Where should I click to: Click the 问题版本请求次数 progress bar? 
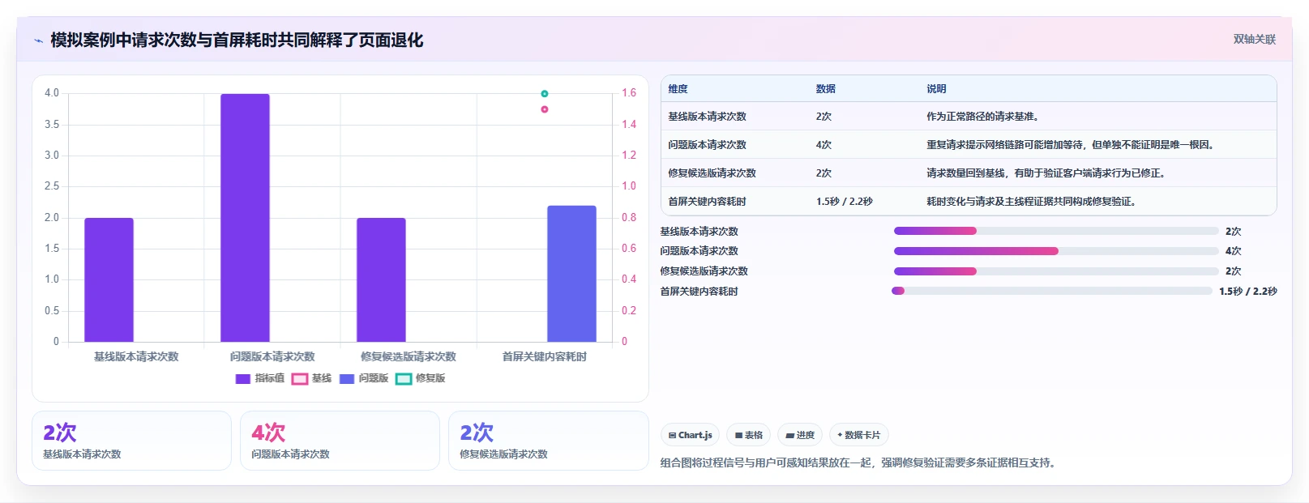click(1056, 251)
